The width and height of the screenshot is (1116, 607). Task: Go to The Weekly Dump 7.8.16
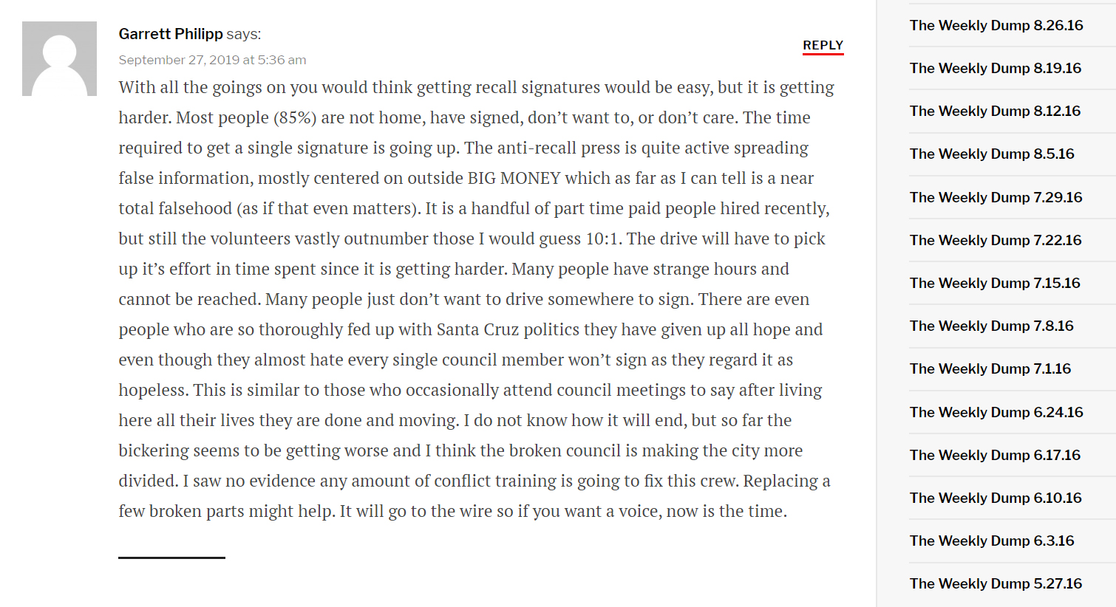click(x=991, y=326)
